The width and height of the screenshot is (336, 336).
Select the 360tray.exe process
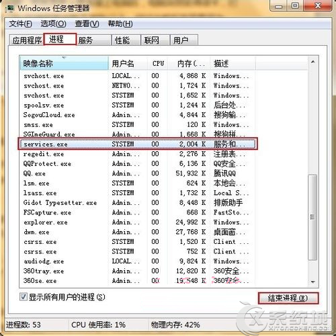coord(138,271)
